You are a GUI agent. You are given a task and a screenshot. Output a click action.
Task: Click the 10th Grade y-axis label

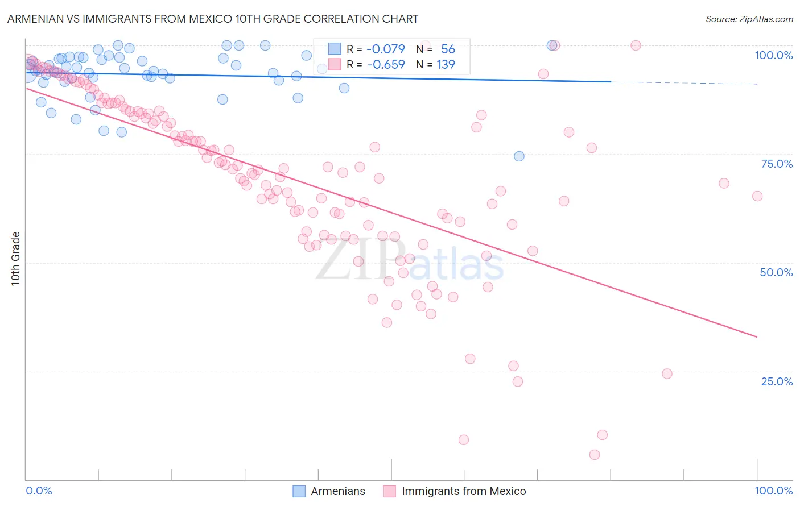click(16, 259)
